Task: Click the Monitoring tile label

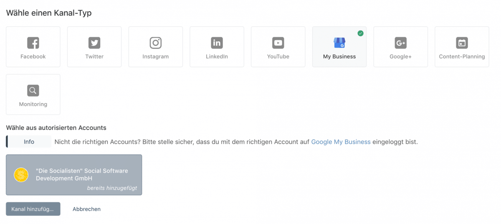Action: (33, 104)
